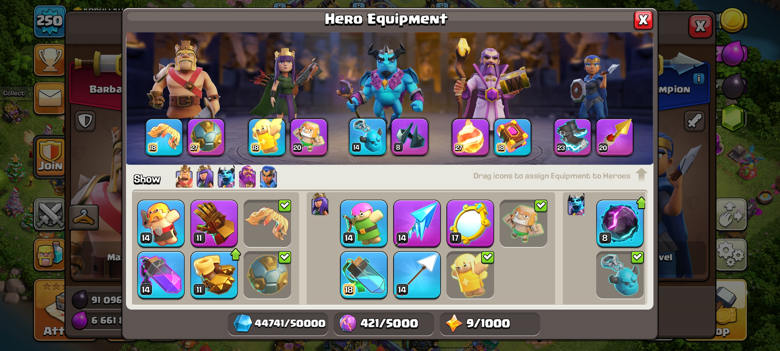Close the Hero Equipment window
780x351 pixels.
tap(643, 20)
